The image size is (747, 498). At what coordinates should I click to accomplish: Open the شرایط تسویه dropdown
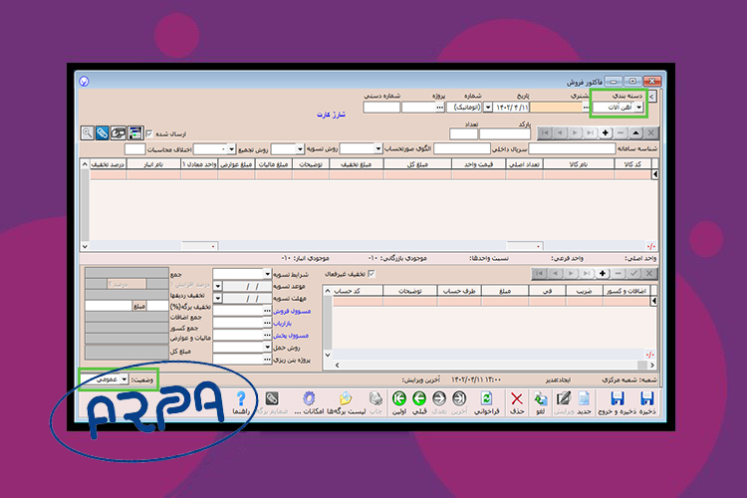(267, 274)
